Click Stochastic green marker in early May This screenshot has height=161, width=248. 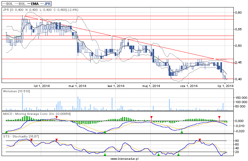click(x=158, y=154)
